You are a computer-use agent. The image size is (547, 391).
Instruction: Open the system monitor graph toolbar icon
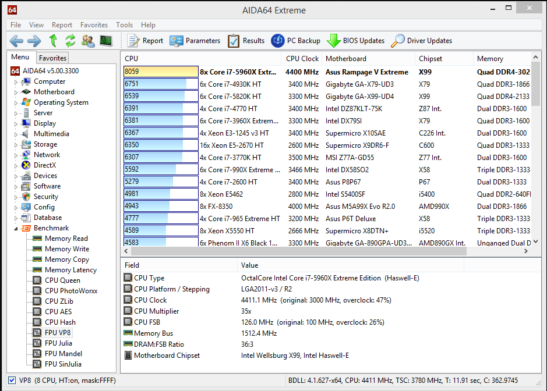tap(106, 41)
